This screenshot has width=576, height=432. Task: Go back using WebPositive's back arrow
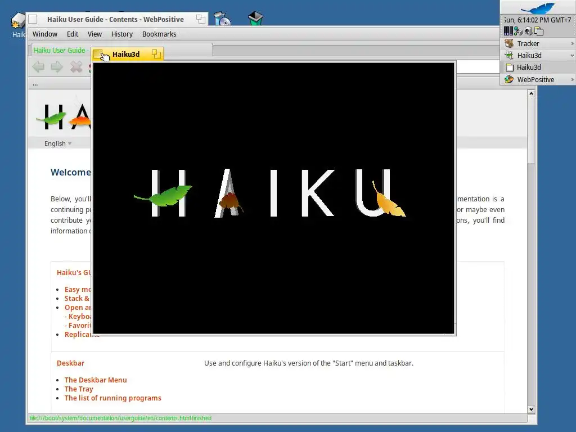tap(38, 67)
